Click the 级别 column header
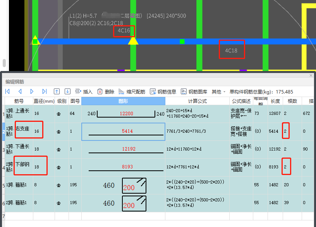 (62, 101)
